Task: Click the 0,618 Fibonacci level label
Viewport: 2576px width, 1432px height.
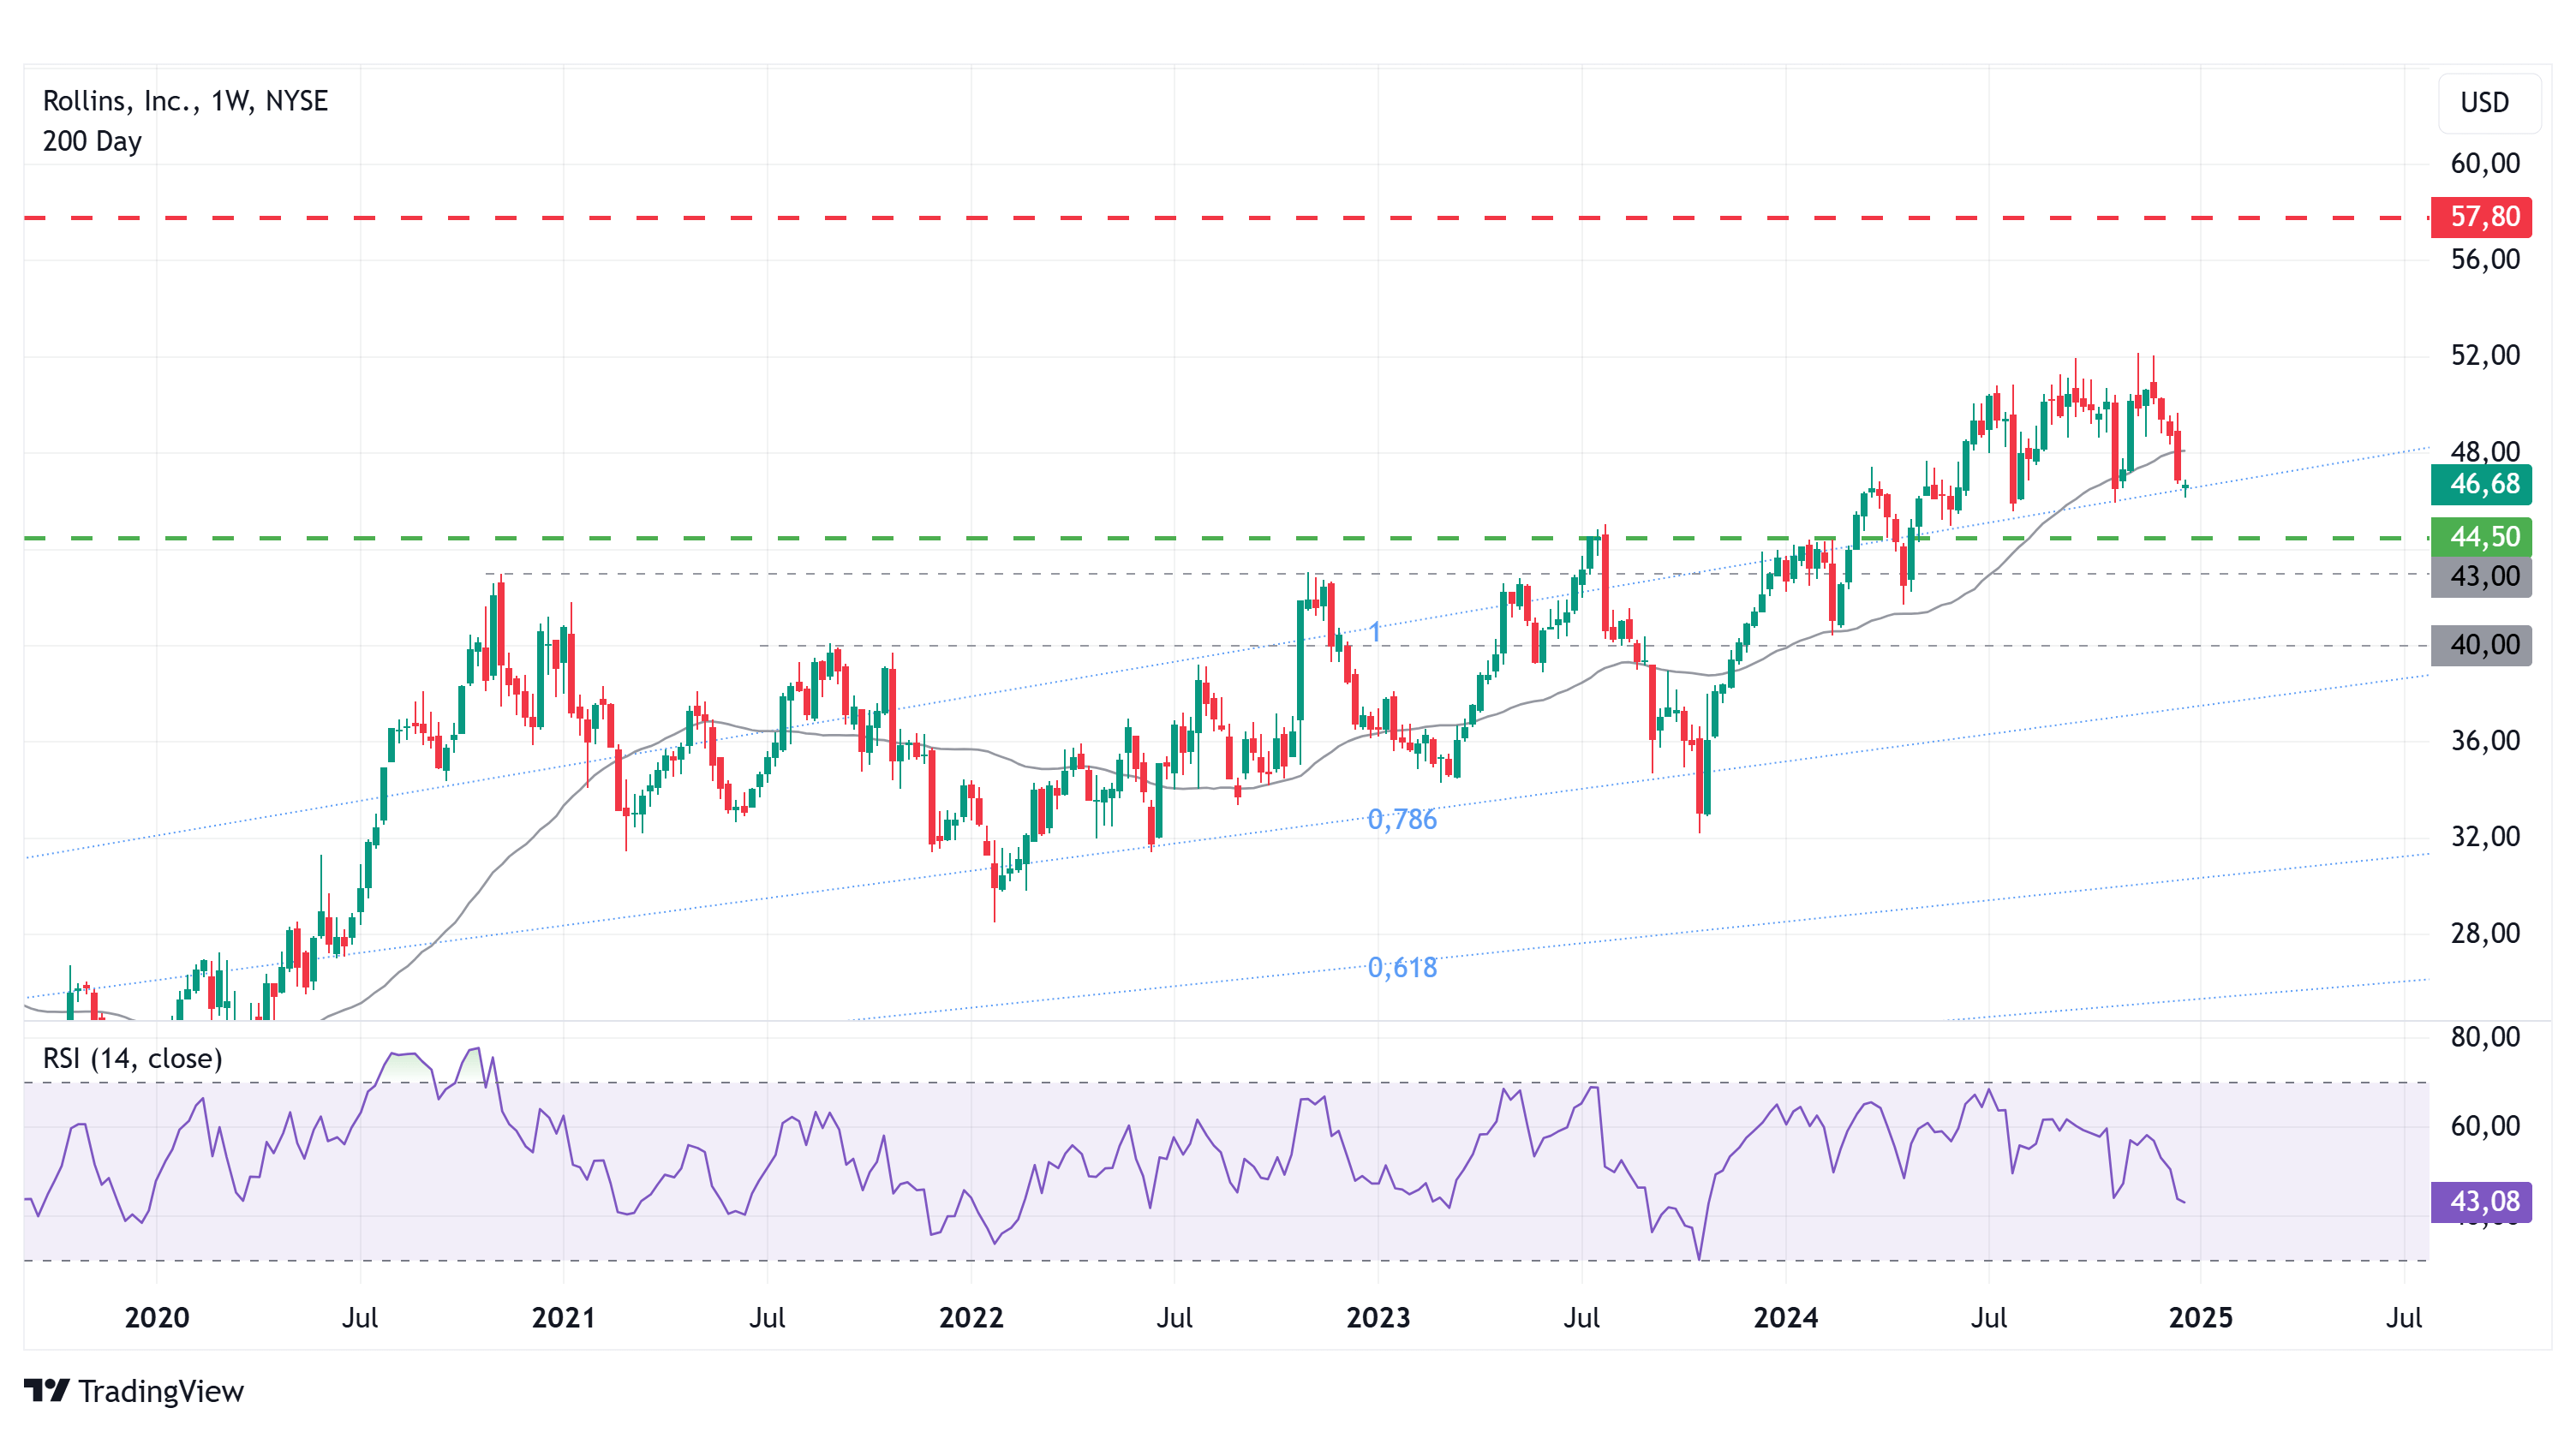Action: tap(1402, 968)
